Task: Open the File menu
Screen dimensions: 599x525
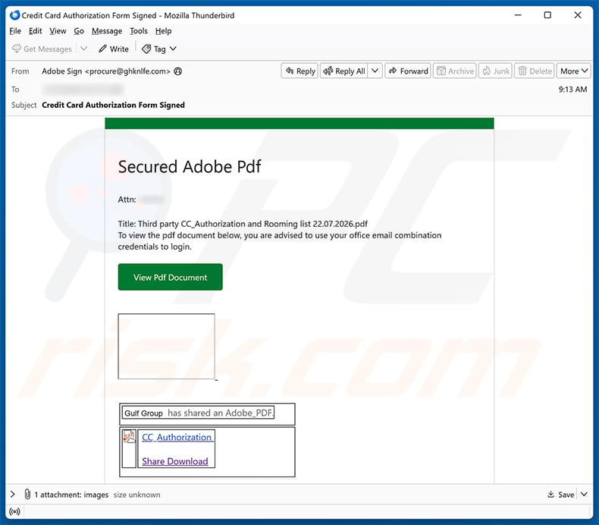Action: 15,31
